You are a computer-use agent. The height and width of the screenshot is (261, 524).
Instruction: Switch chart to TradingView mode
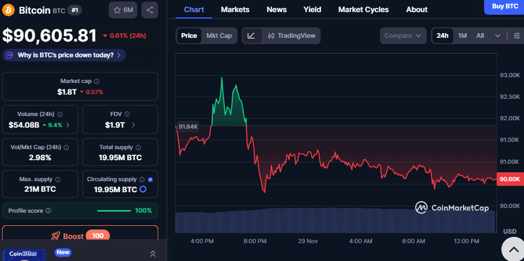292,36
